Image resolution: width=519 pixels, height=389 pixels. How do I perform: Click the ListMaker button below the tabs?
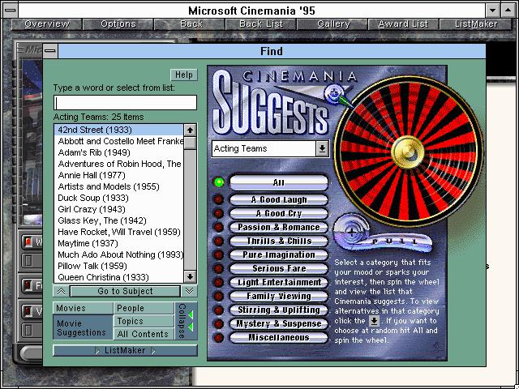tap(125, 350)
